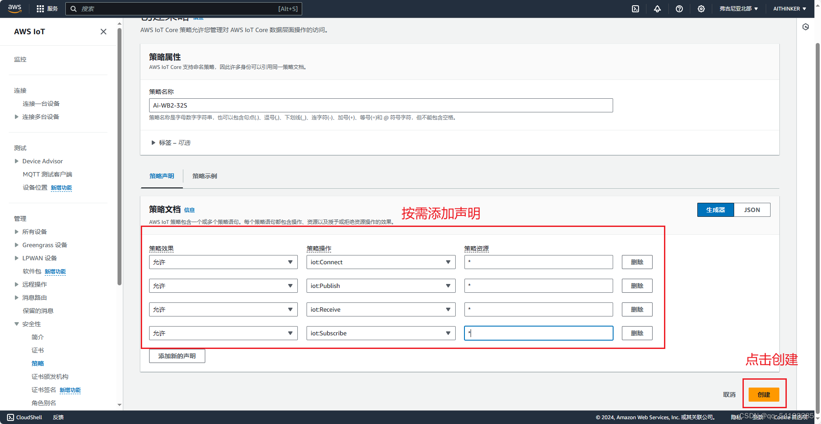This screenshot has height=424, width=821.
Task: Expand the 标签 – 可选 section
Action: click(153, 143)
